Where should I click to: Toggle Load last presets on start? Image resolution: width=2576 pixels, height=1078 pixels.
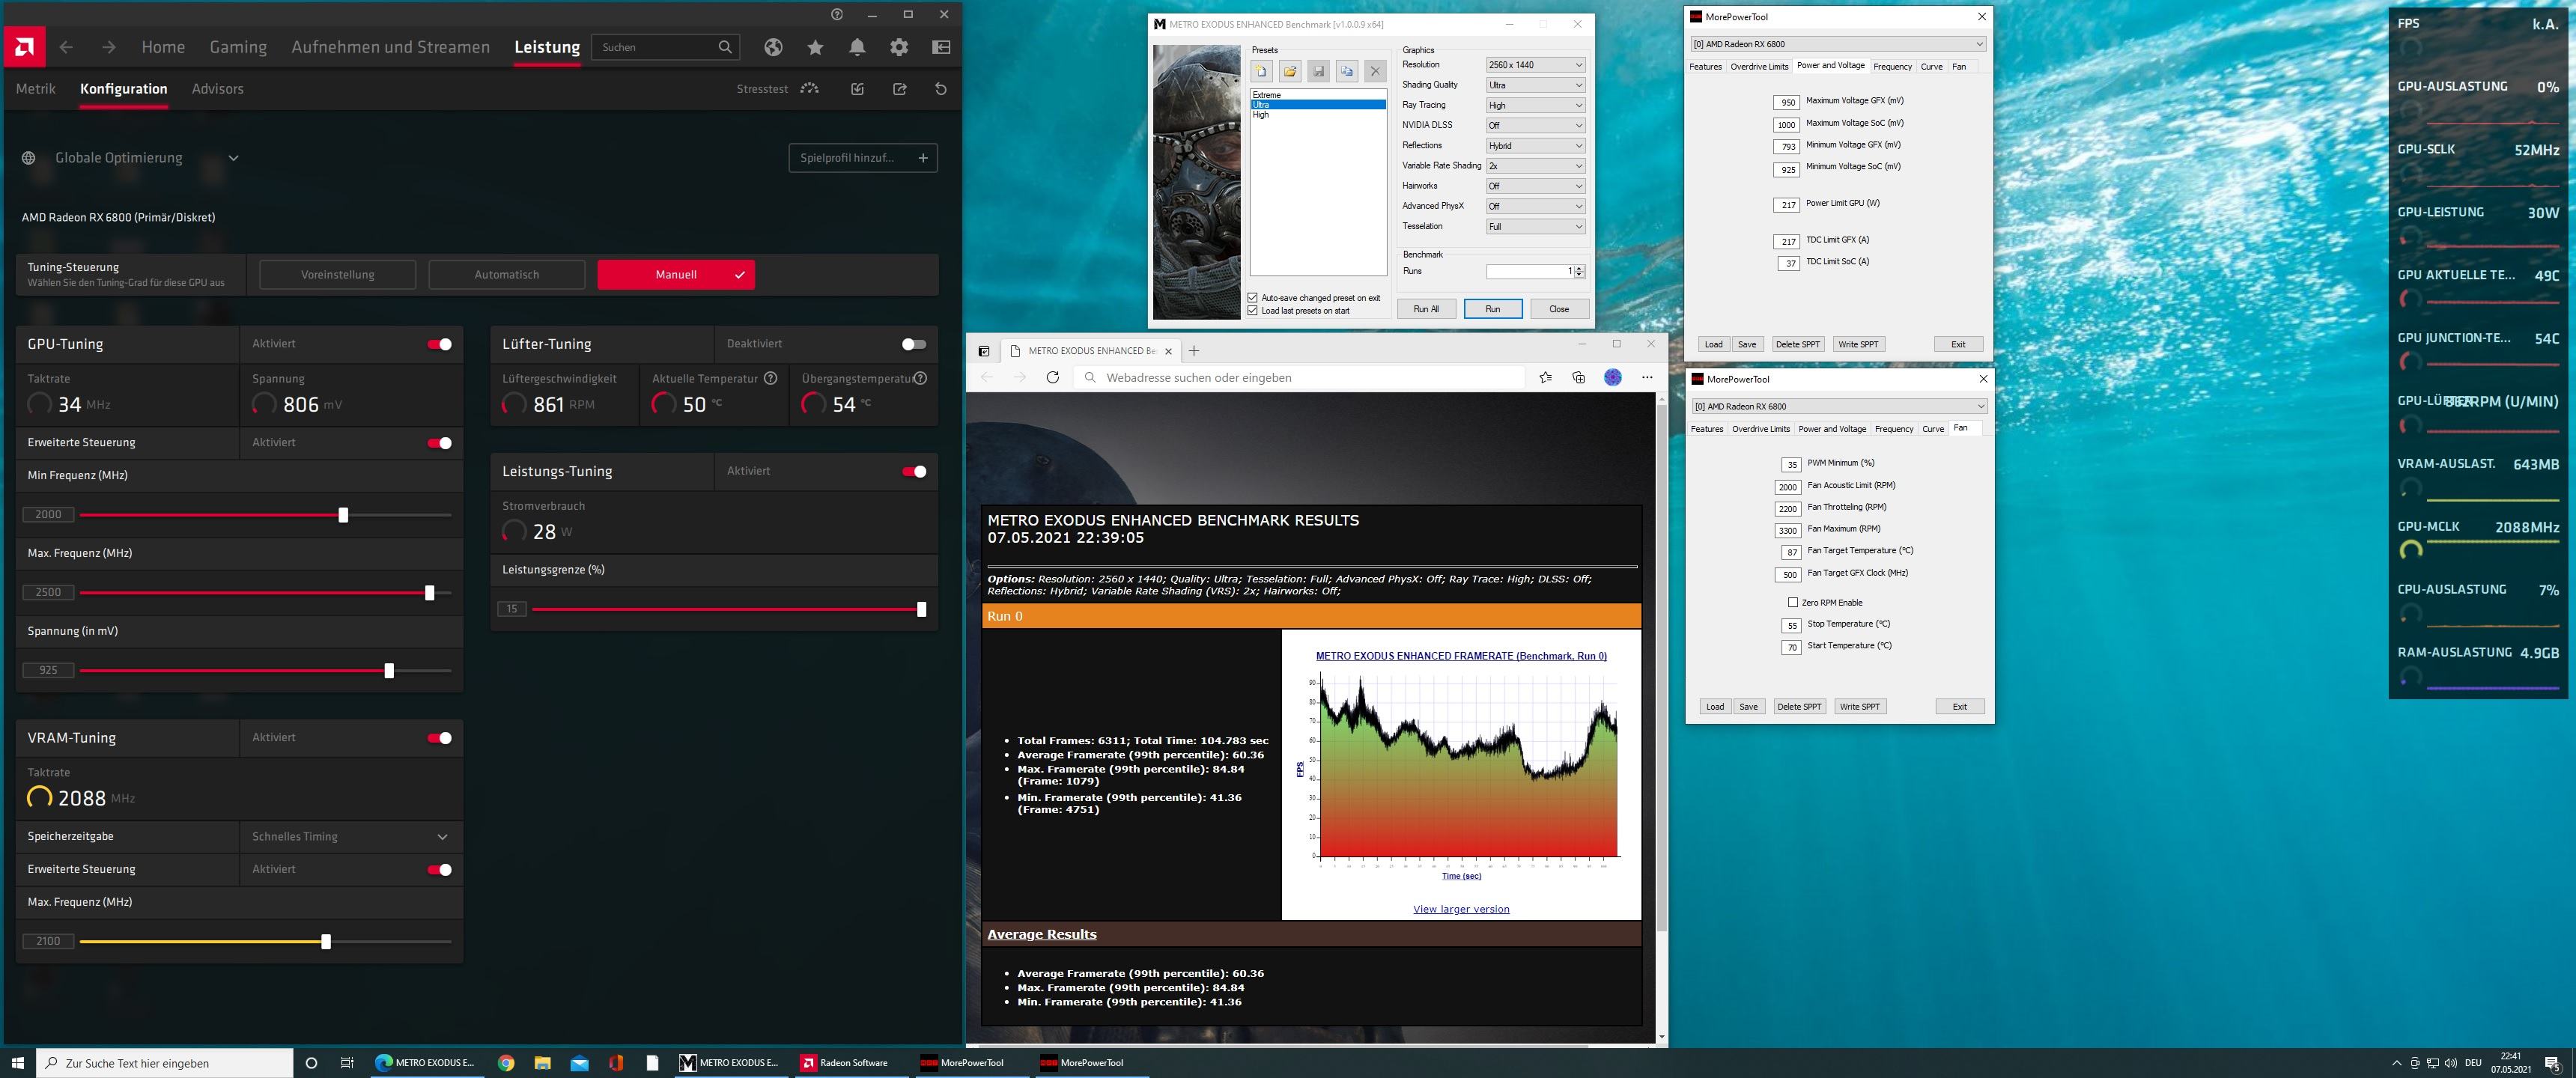tap(1253, 311)
